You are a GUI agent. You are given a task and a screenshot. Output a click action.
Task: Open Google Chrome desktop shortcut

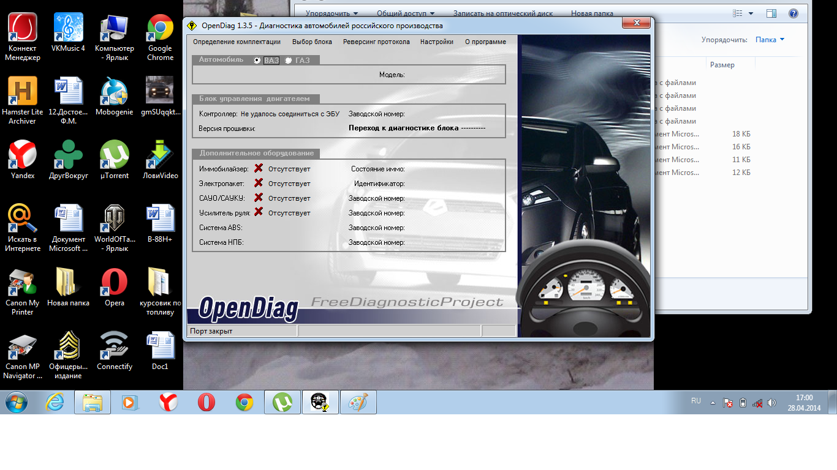coord(160,38)
